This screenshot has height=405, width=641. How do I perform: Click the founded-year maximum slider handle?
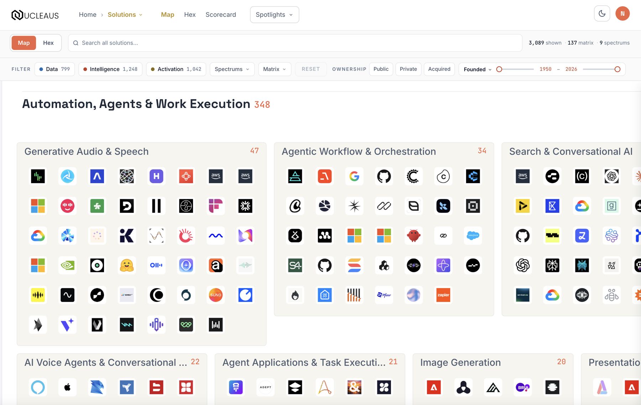[617, 69]
